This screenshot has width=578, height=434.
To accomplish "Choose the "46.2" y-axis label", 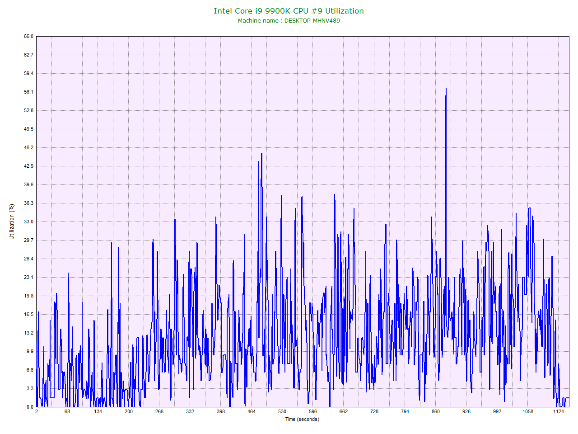I will click(29, 148).
